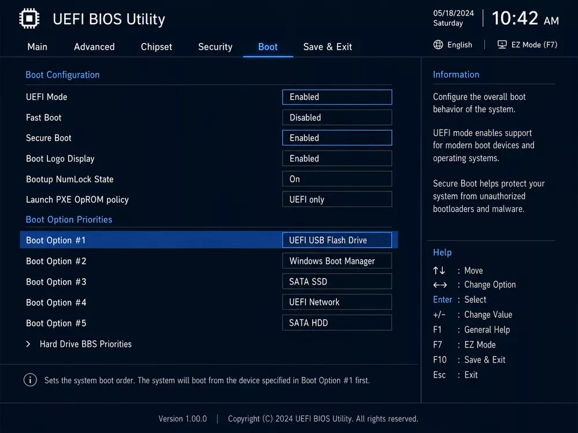Switch to the Advanced tab
This screenshot has width=578, height=433.
pyautogui.click(x=94, y=47)
